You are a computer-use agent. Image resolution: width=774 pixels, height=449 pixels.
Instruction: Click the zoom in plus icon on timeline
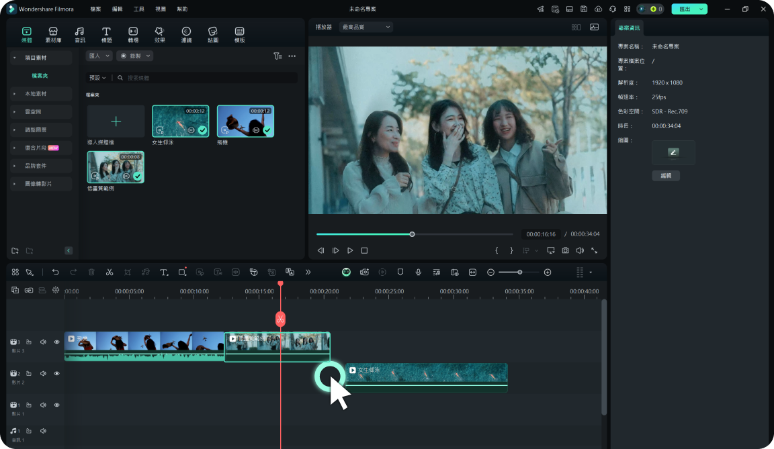pos(548,272)
